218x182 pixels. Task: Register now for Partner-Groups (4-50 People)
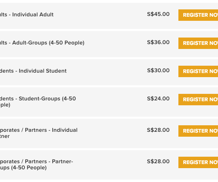[198, 162]
